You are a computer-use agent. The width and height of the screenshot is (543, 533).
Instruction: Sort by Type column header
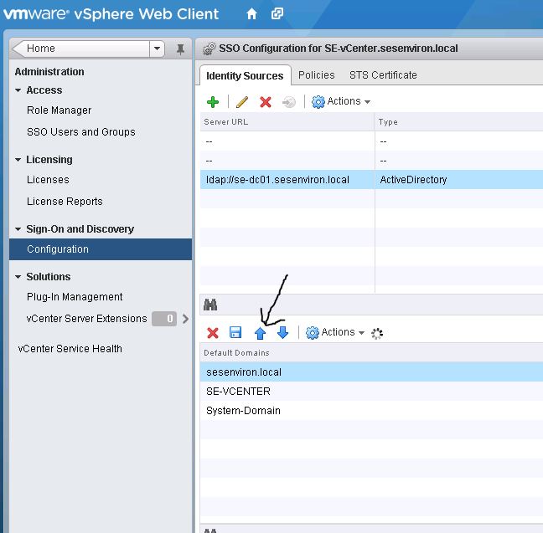[459, 122]
